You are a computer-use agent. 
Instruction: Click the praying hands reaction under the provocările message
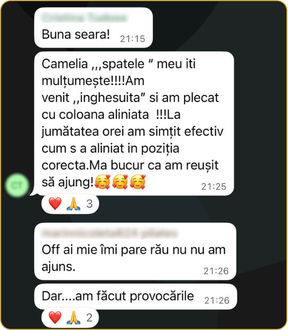point(74,318)
